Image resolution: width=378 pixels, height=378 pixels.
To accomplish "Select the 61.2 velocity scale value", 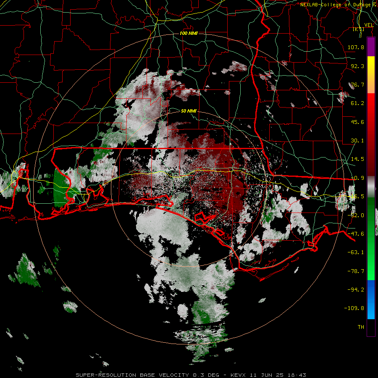I will point(357,103).
